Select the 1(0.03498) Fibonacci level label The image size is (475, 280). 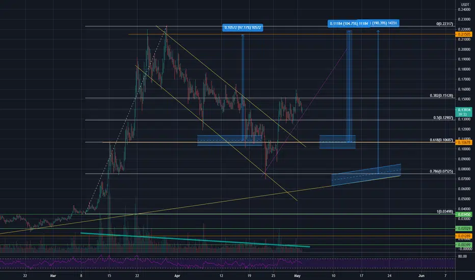(x=444, y=212)
